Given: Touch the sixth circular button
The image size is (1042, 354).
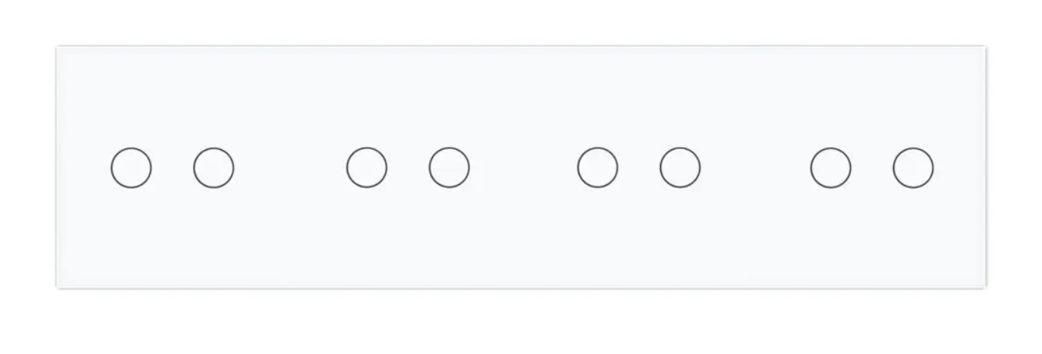Looking at the screenshot, I should point(680,168).
